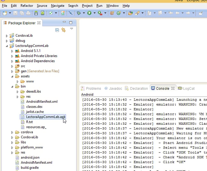Open the Window menu
Viewport: 207px width, 171px height.
(x=112, y=6)
